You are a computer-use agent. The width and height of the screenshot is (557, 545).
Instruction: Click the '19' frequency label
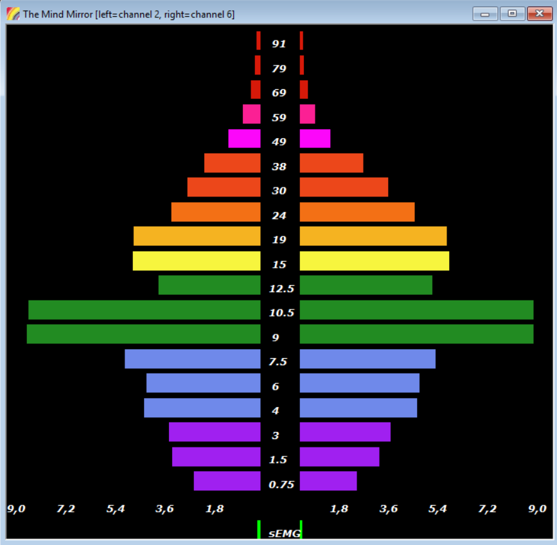[279, 240]
